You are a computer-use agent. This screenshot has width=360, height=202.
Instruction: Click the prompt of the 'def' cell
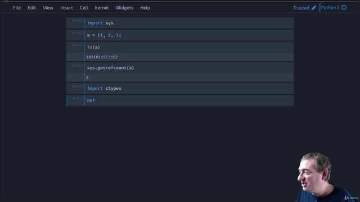(78, 98)
